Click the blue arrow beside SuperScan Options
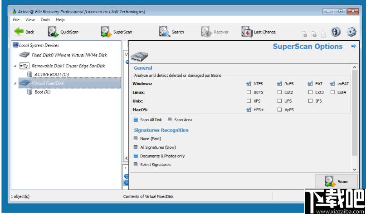This screenshot has height=214, width=366. point(354,46)
